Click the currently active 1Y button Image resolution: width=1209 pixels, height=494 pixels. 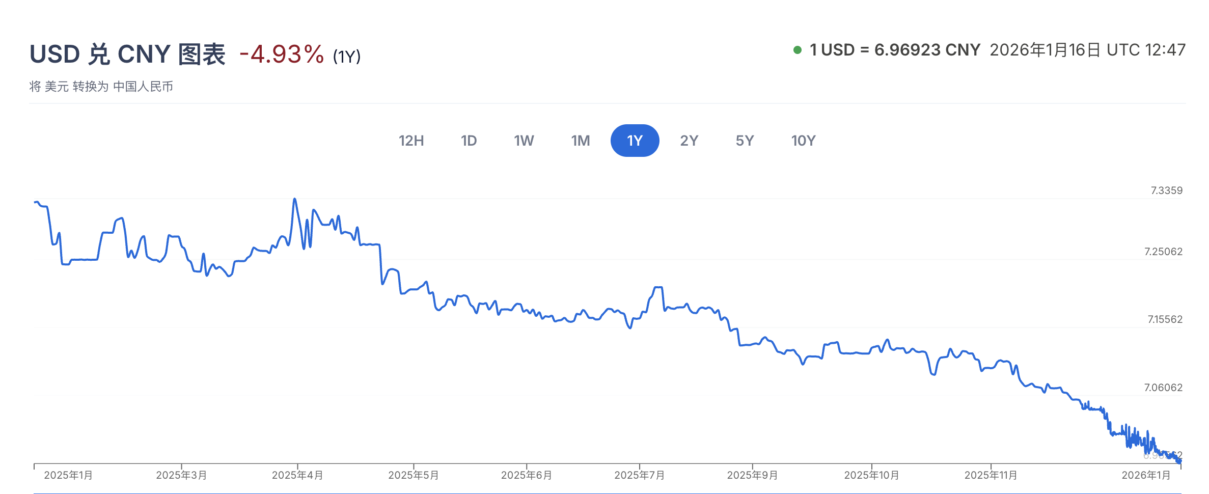click(635, 141)
